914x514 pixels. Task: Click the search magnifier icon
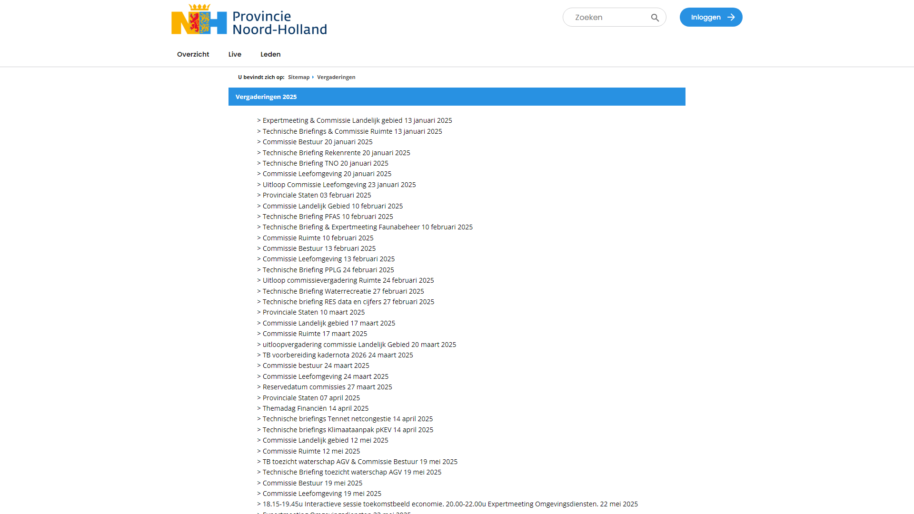655,18
